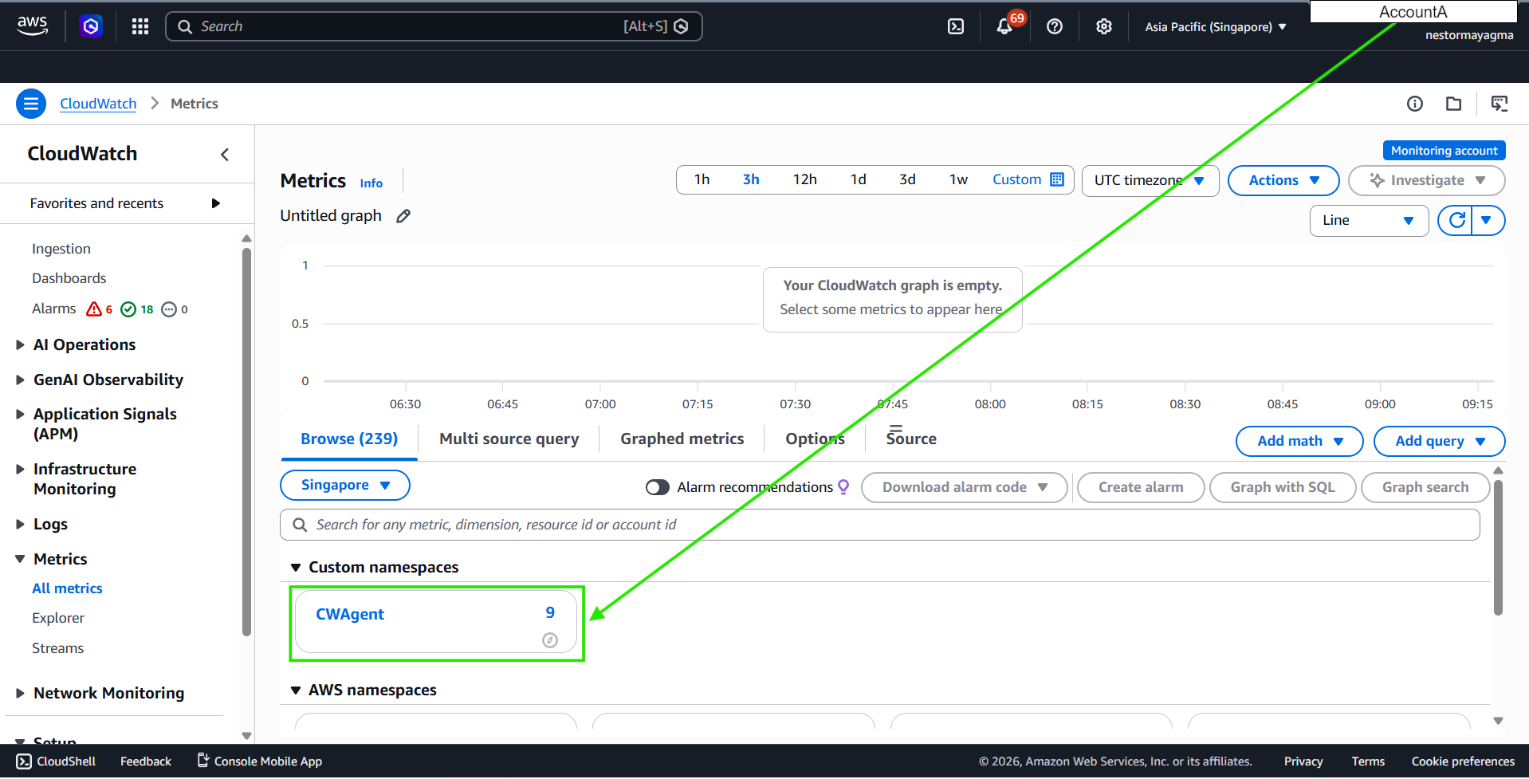Open the Add math dropdown
This screenshot has width=1529, height=779.
[x=1299, y=442]
